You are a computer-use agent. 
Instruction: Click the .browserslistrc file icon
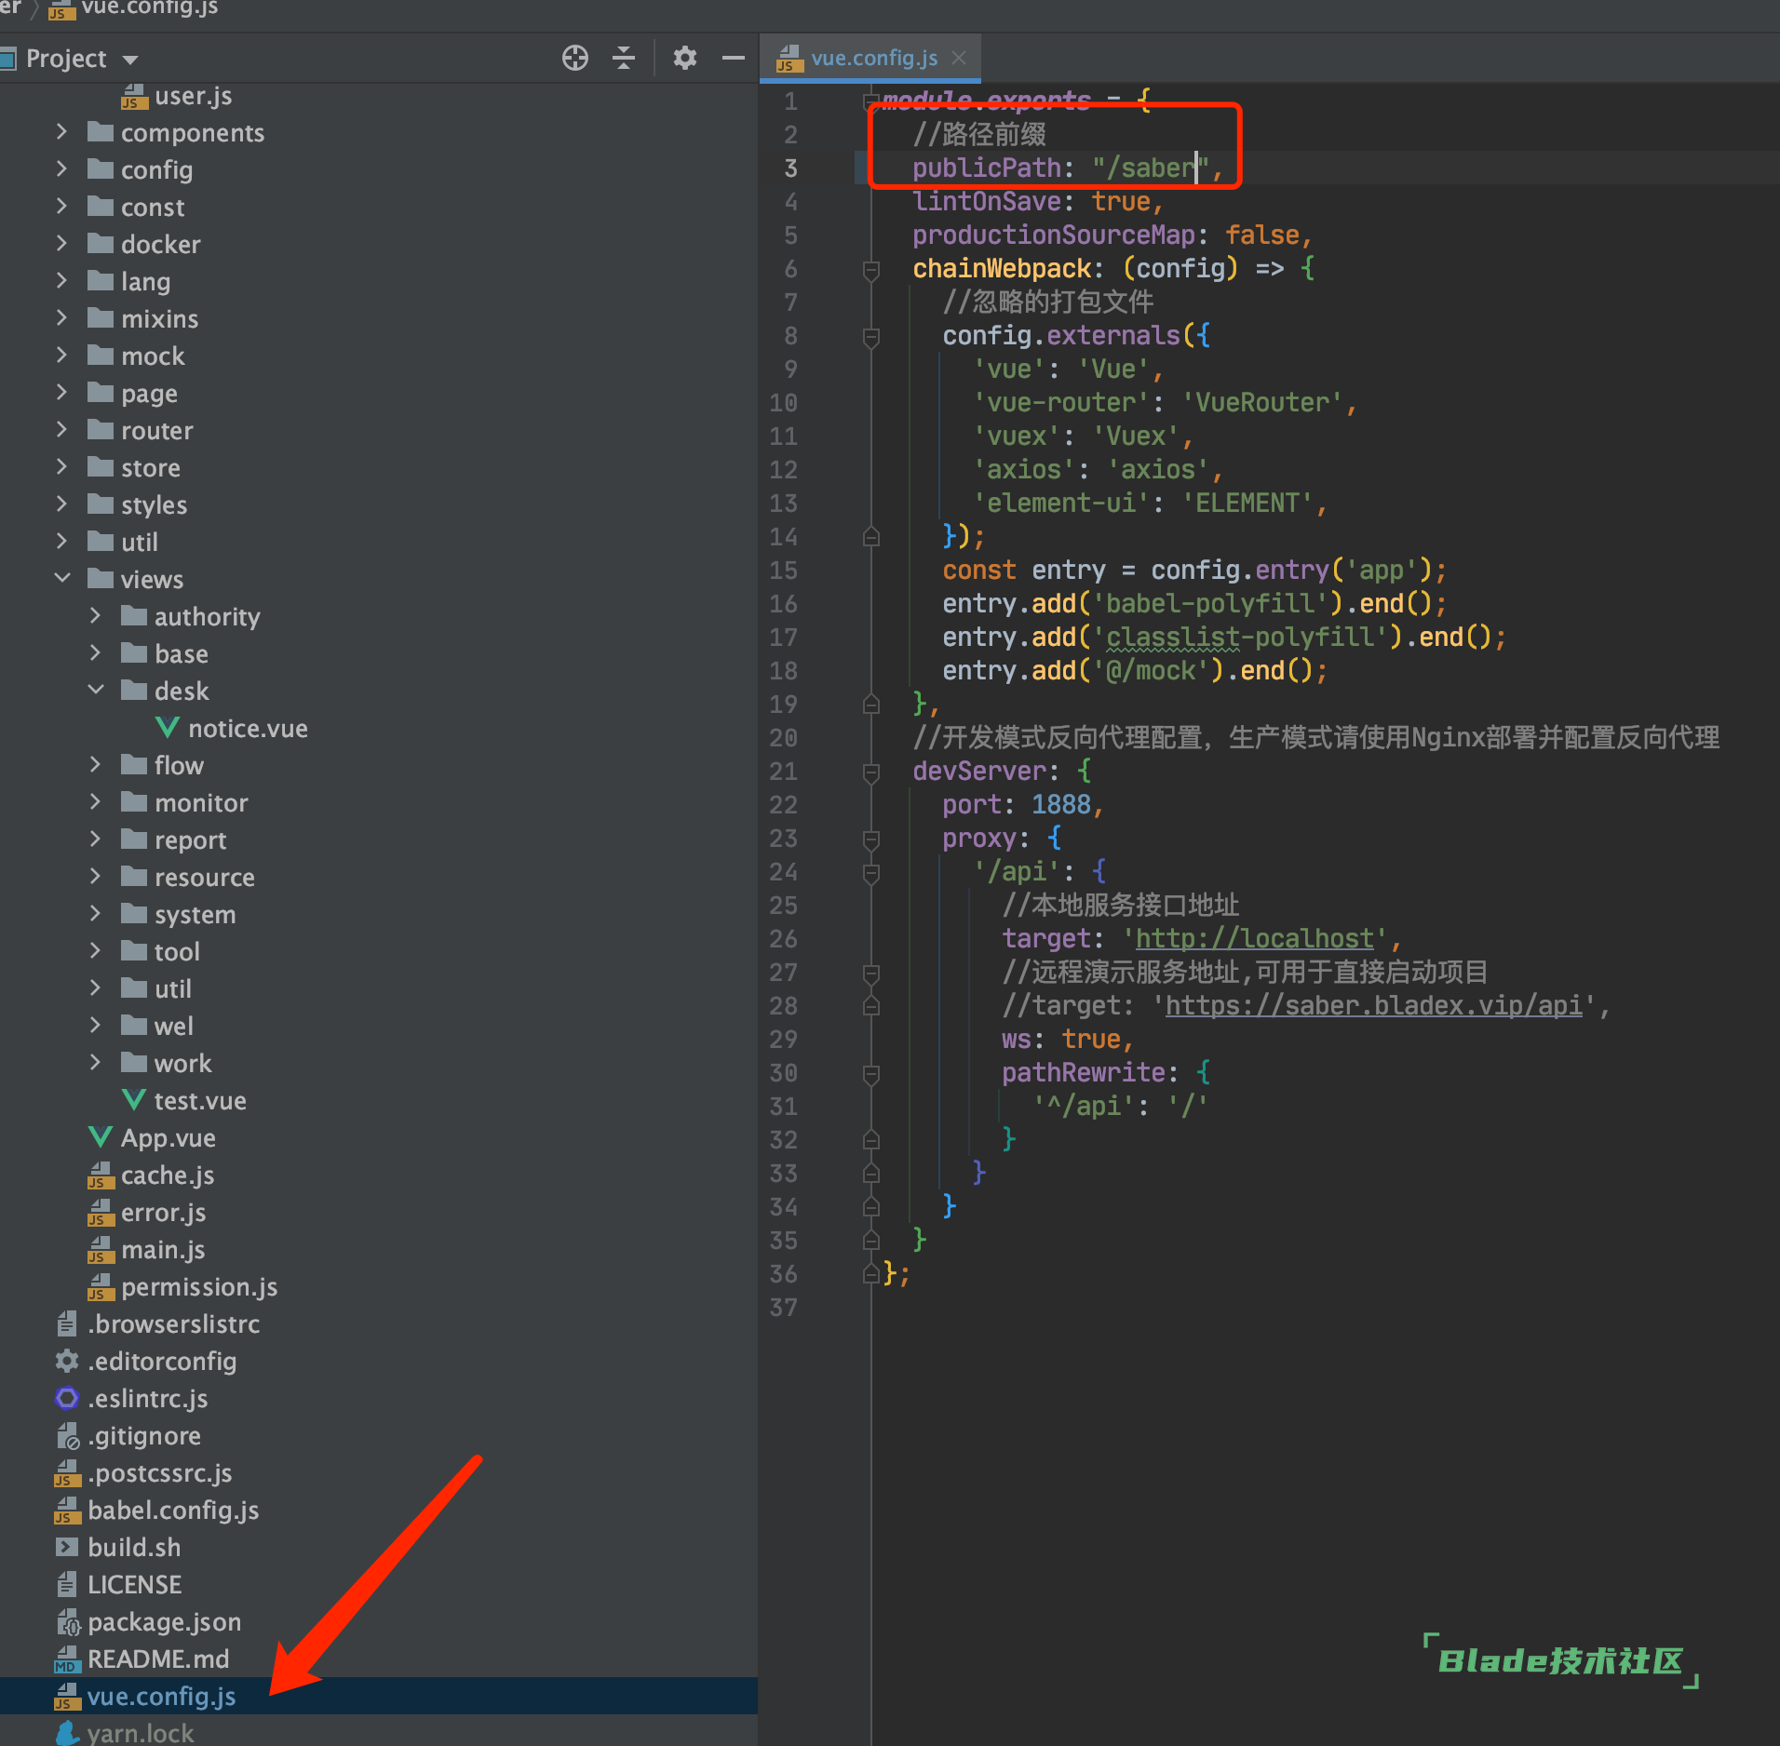coord(67,1323)
